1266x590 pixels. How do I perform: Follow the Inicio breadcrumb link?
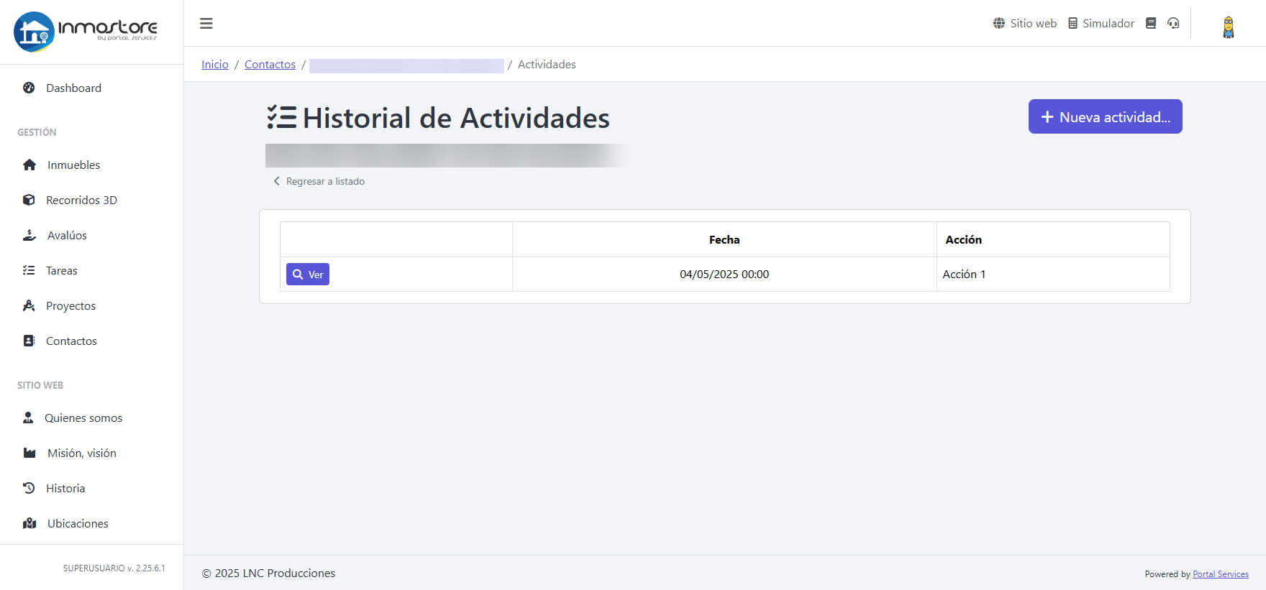tap(215, 65)
